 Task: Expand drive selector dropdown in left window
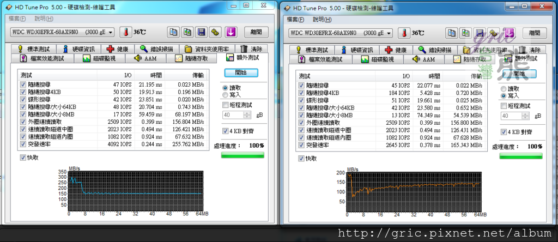(111, 32)
